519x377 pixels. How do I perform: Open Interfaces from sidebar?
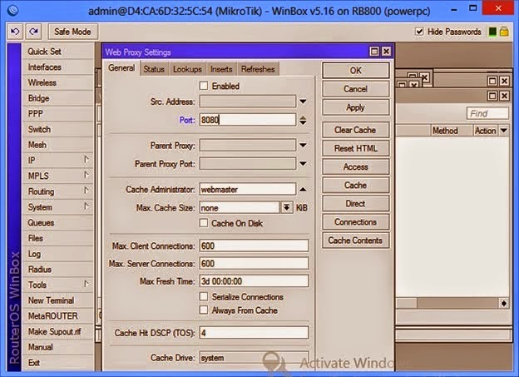tap(58, 67)
